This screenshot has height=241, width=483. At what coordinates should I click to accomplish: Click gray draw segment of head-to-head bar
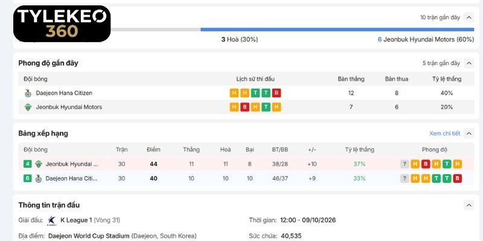pyautogui.click(x=156, y=30)
